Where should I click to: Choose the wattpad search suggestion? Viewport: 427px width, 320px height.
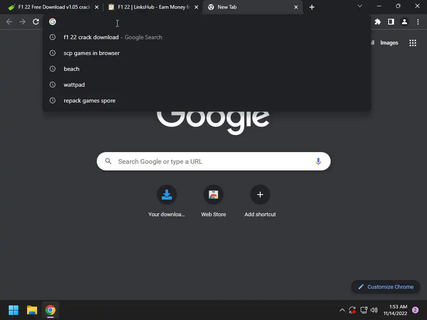point(207,85)
